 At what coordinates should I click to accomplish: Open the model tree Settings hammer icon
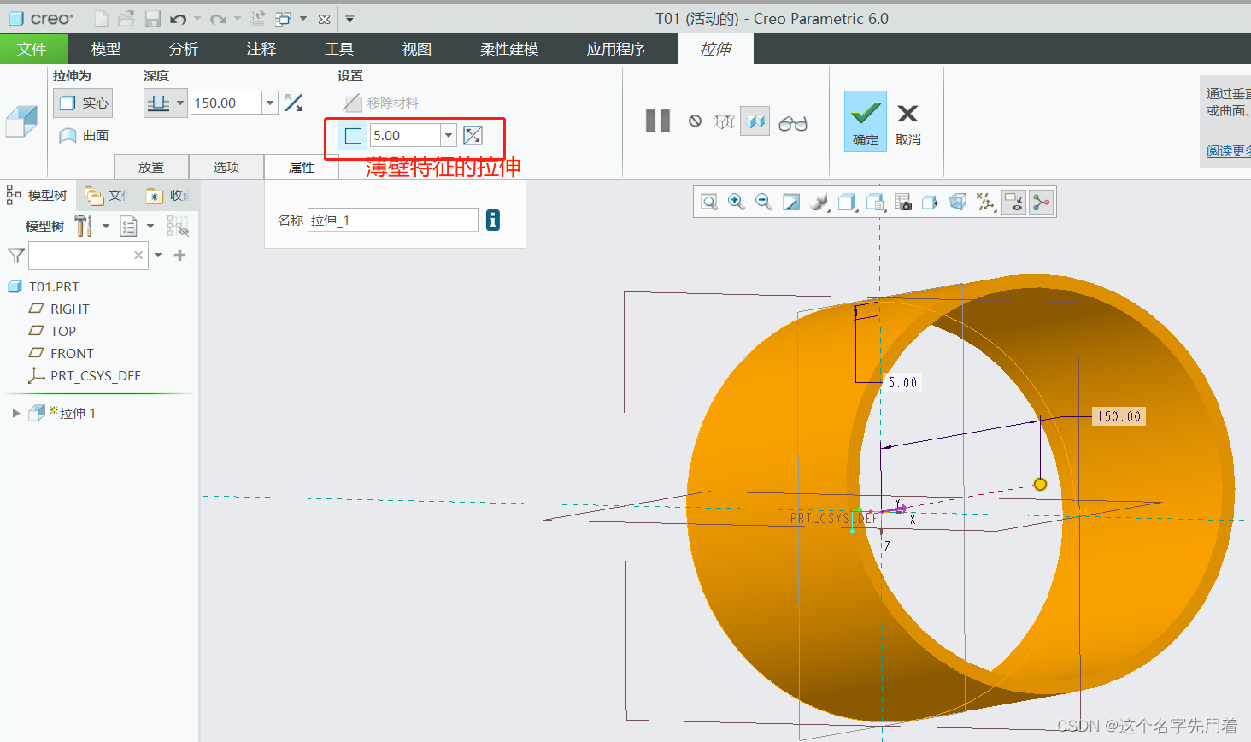pos(83,227)
